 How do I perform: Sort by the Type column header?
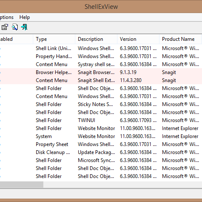click(x=54, y=39)
